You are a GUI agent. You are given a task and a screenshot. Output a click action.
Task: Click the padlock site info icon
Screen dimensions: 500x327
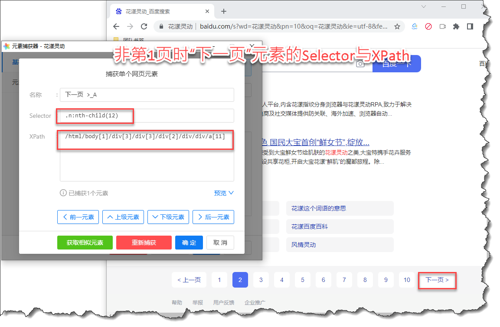(x=161, y=26)
